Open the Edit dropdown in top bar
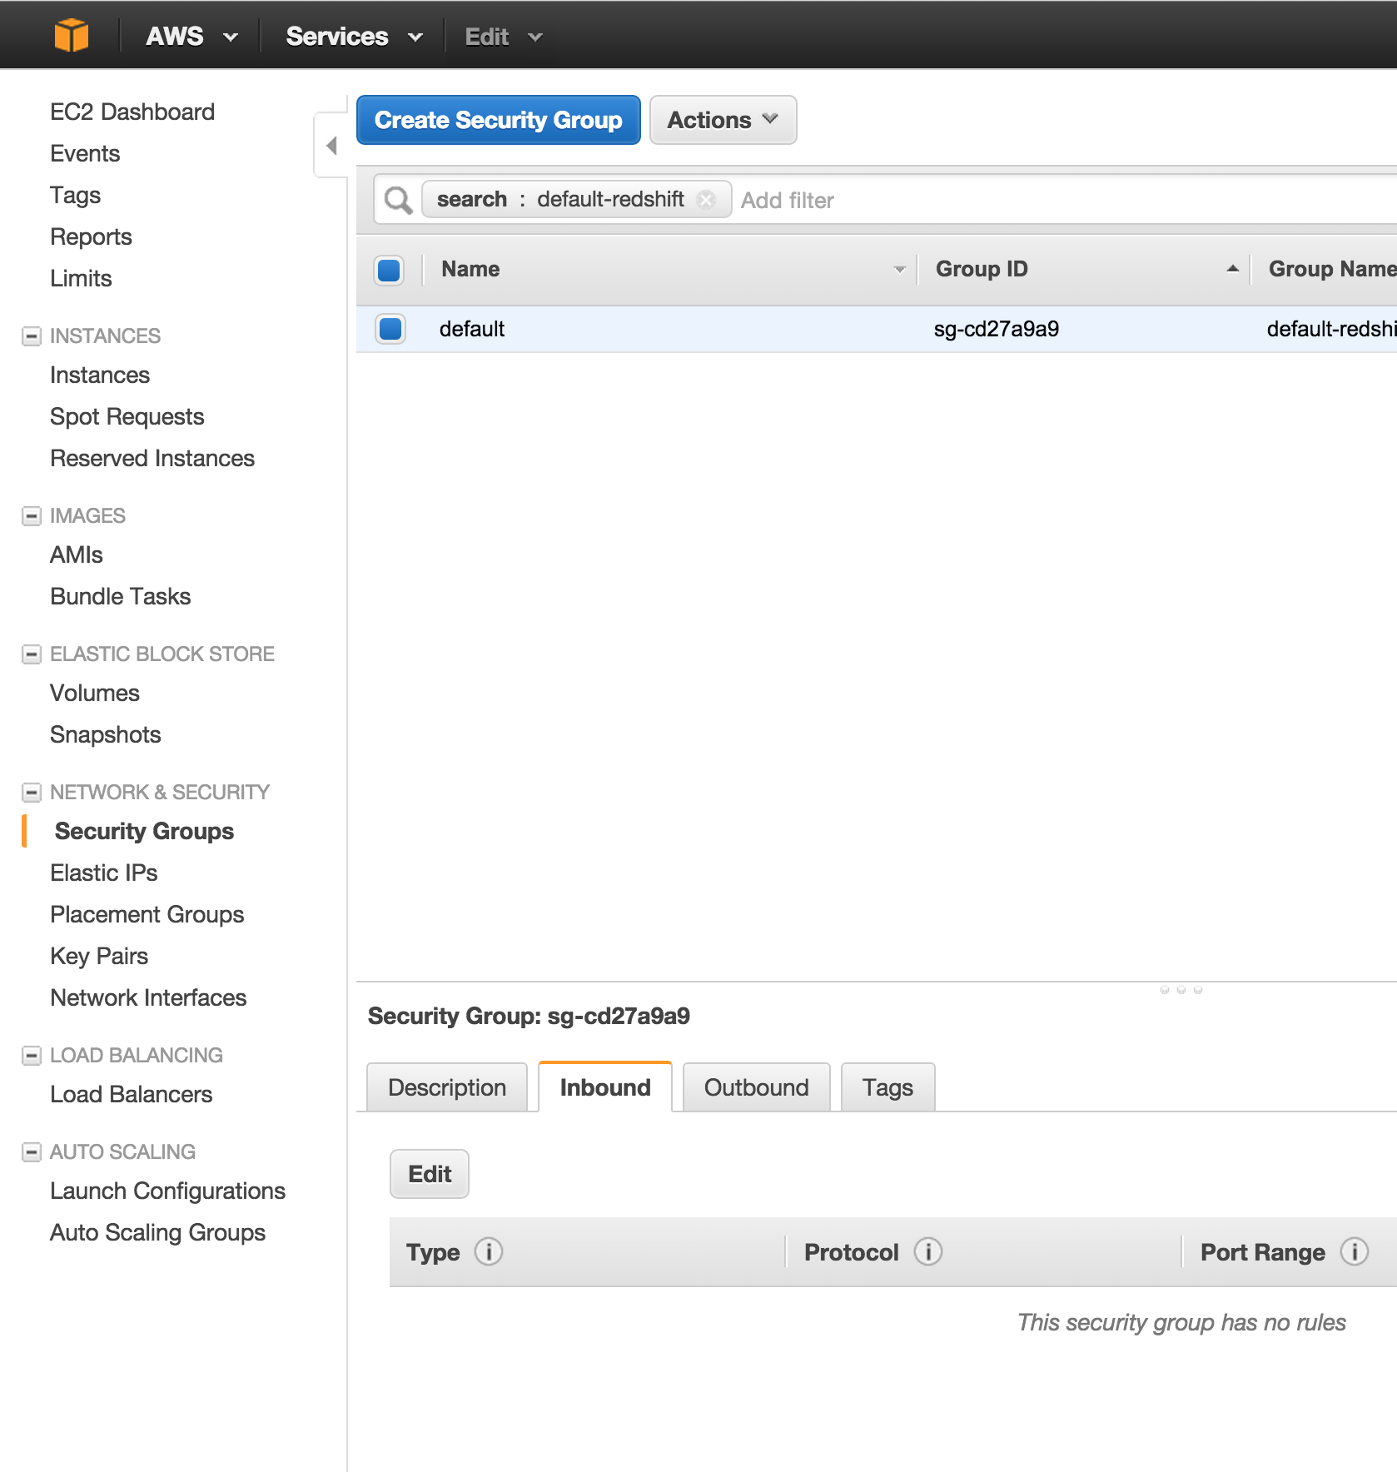The image size is (1397, 1472). click(503, 37)
